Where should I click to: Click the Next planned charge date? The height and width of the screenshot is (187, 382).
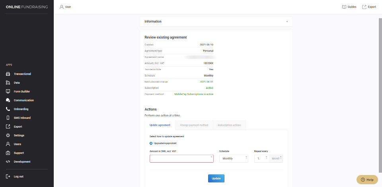pos(207,82)
